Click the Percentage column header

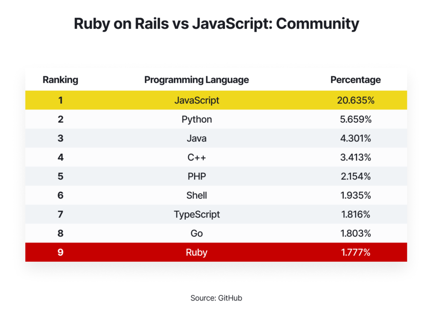[355, 80]
